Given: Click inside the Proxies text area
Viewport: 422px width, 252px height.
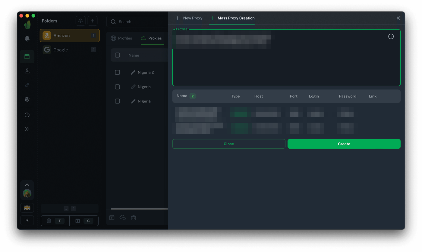Looking at the screenshot, I should 286,58.
